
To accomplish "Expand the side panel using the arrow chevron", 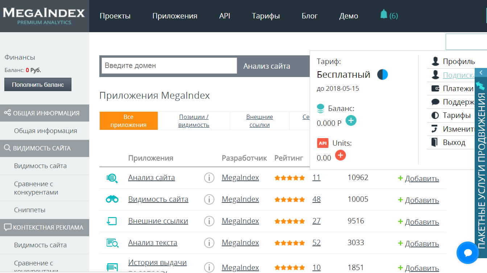I will pos(480,73).
